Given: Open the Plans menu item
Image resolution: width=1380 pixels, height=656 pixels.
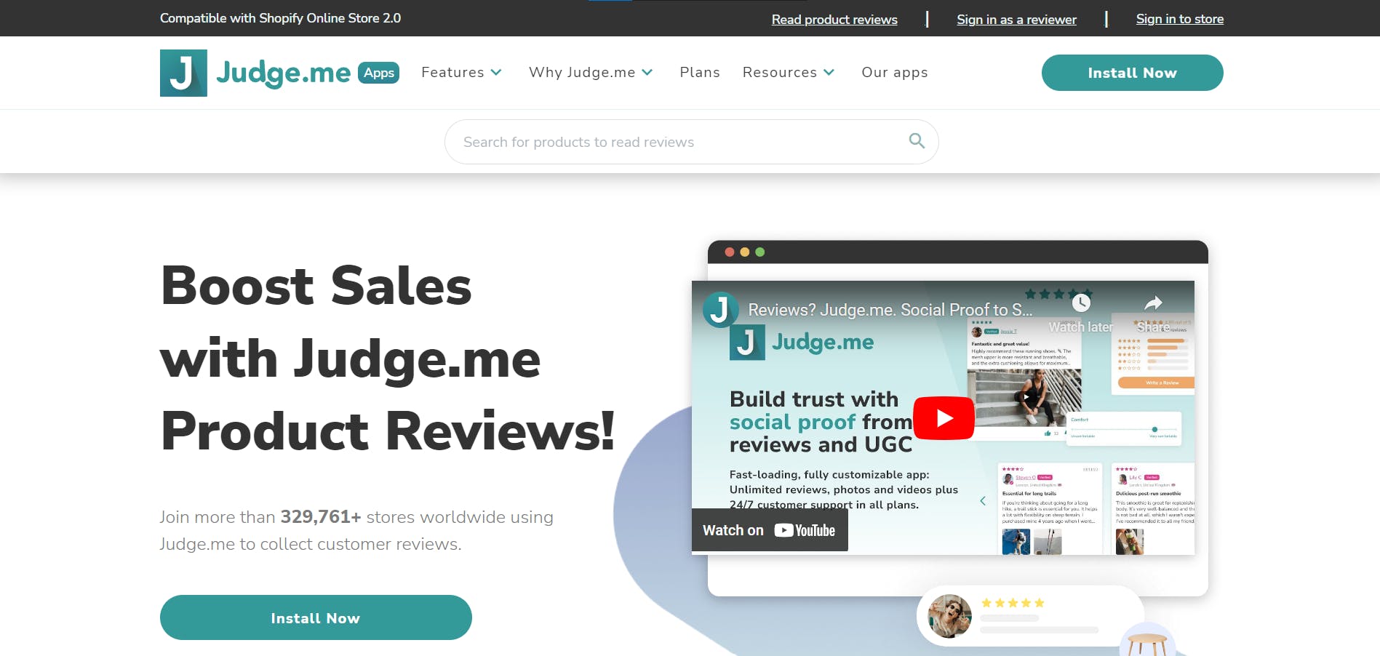Looking at the screenshot, I should point(700,73).
